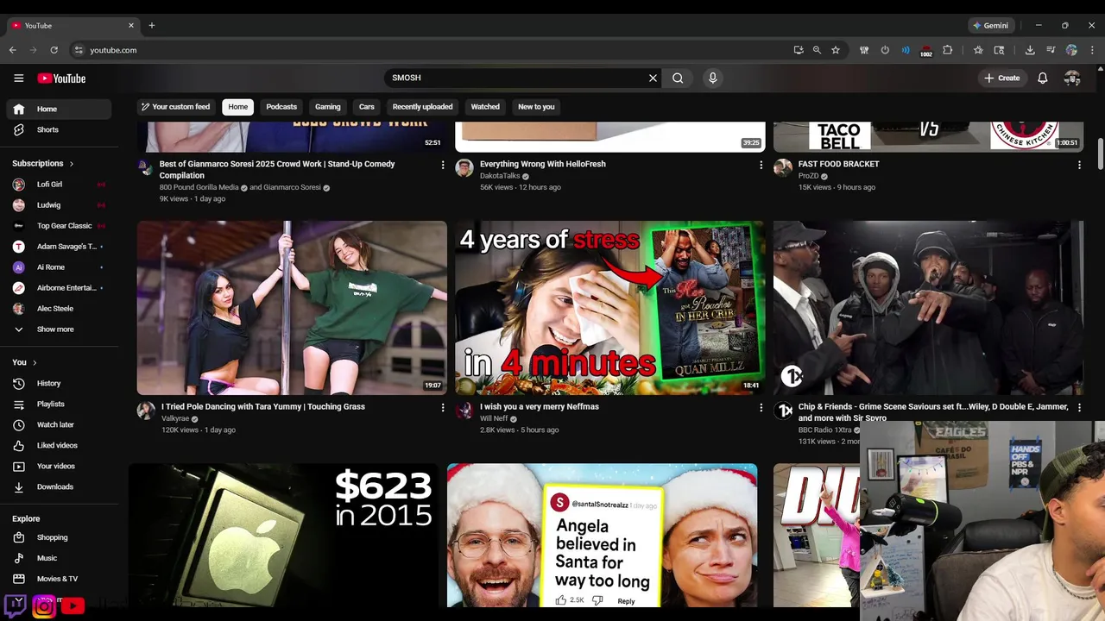Open options for FAST FOOD BRACKET video
This screenshot has width=1105, height=621.
(1079, 165)
